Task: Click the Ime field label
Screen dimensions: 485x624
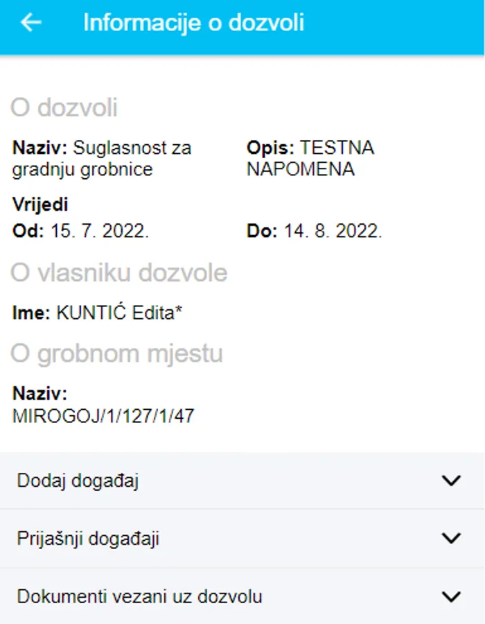Action: click(31, 313)
